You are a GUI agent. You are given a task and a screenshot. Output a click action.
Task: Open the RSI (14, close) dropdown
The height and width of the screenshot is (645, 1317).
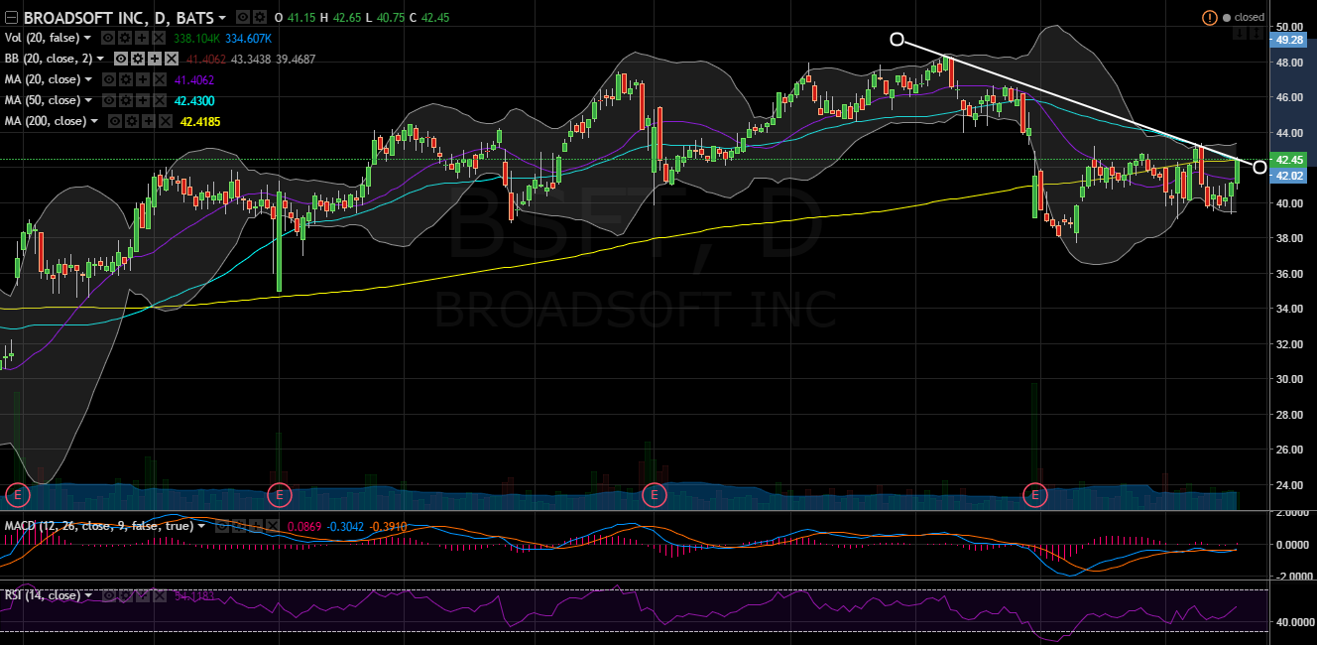[x=89, y=595]
